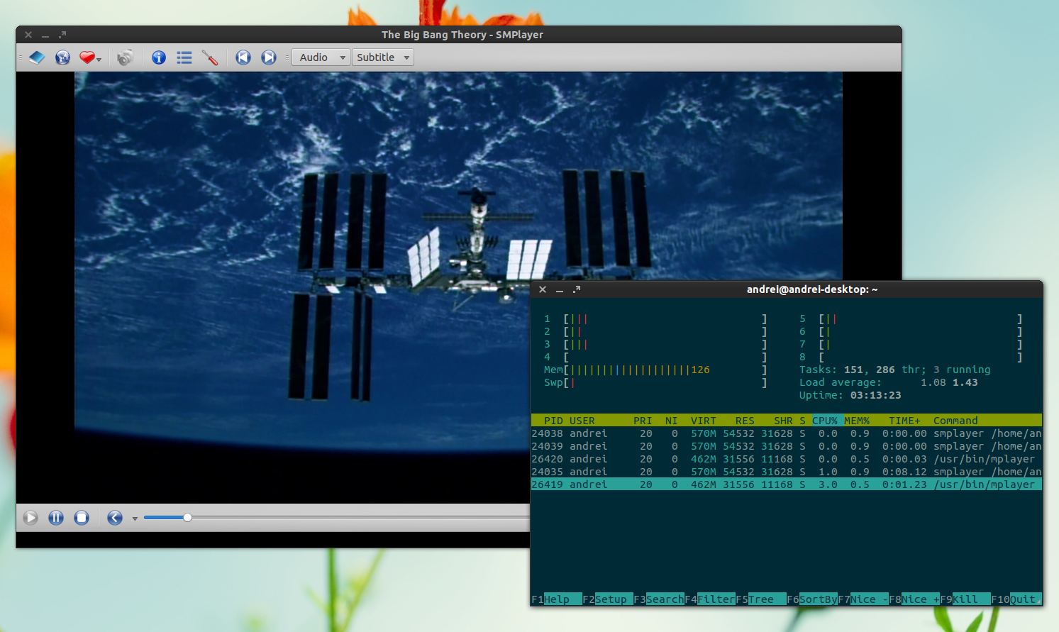This screenshot has width=1059, height=632.
Task: Click the red heart favorites icon
Action: click(x=87, y=57)
